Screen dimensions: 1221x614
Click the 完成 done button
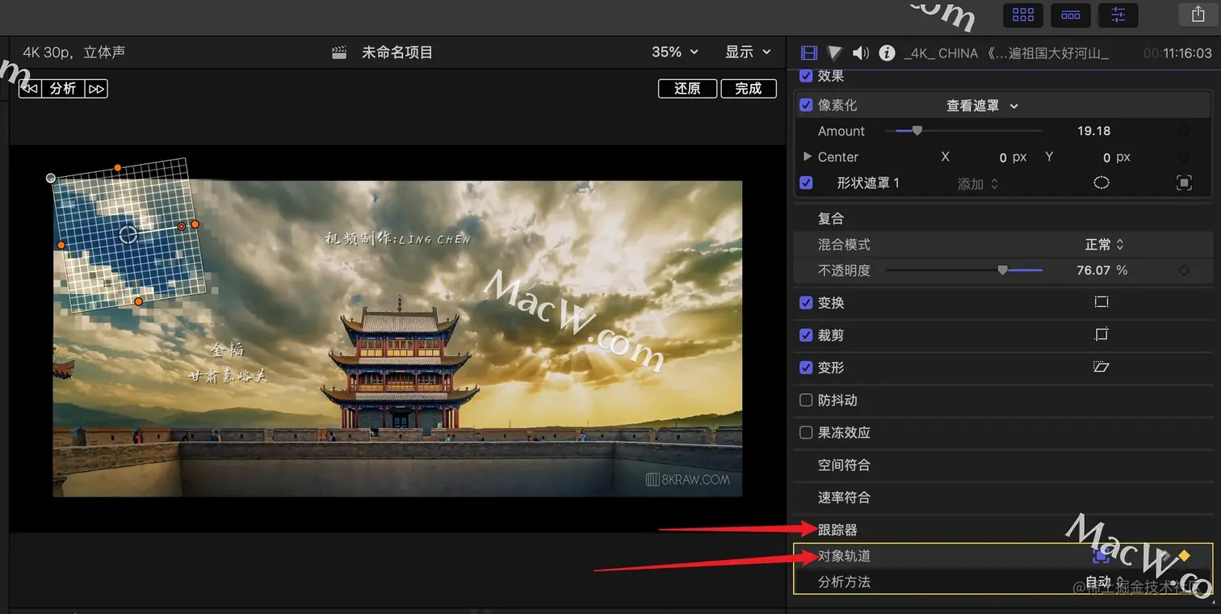pyautogui.click(x=749, y=89)
